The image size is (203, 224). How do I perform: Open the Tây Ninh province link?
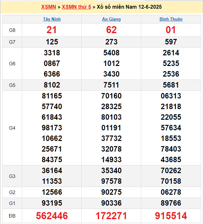click(x=52, y=19)
